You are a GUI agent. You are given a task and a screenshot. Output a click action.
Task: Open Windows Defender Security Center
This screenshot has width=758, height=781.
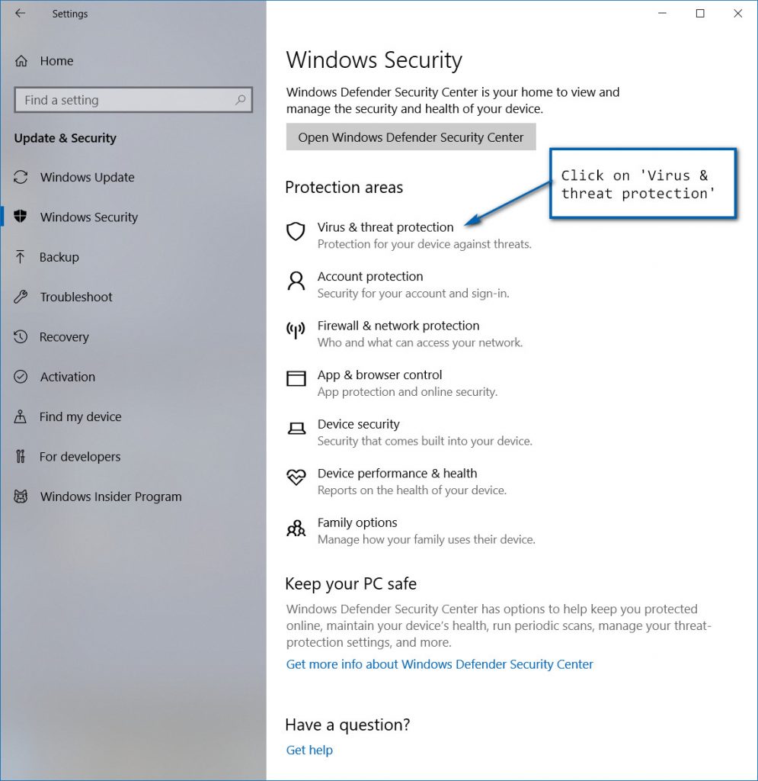[411, 137]
